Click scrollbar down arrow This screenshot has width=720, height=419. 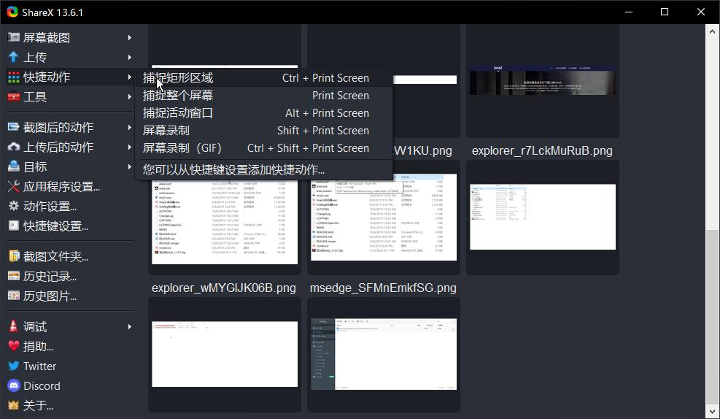click(712, 412)
